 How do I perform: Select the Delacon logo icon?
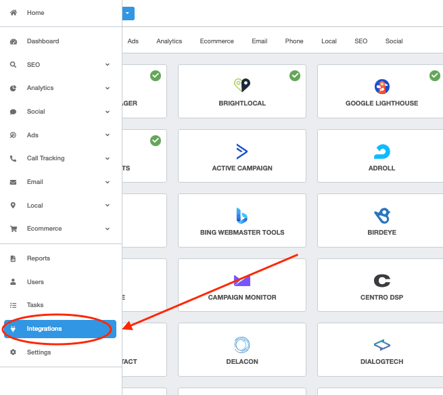[241, 345]
